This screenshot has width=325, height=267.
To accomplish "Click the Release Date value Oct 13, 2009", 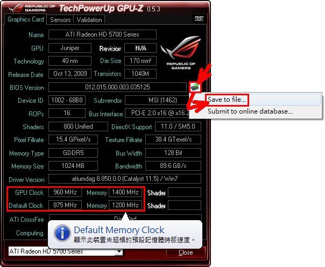I will coord(70,74).
